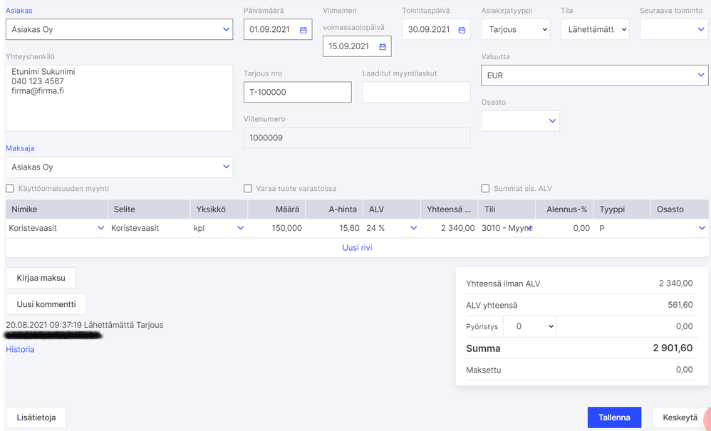Viewport: 711px width, 431px height.
Task: Click the A-hinta column header
Action: point(342,209)
